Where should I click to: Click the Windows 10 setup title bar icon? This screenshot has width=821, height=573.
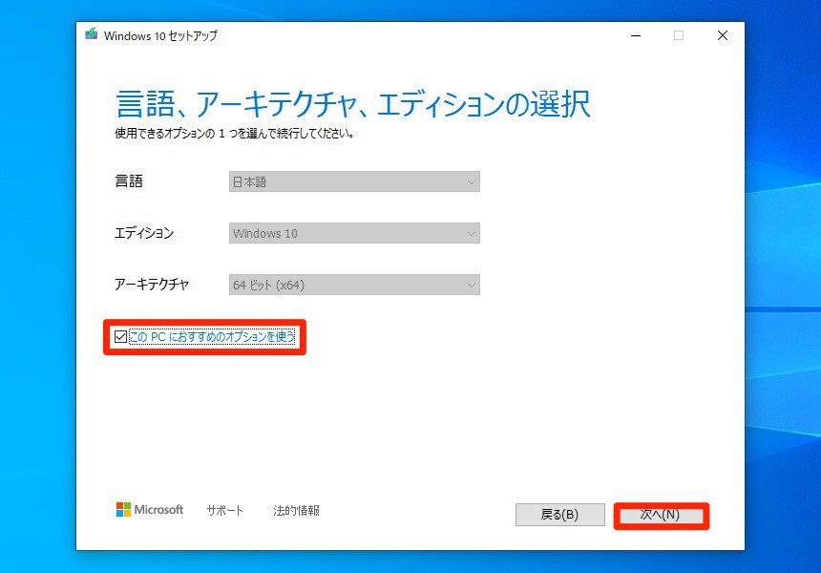point(92,34)
